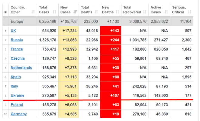Follow the France link
Screen dimensions: 200x121
tap(17, 49)
